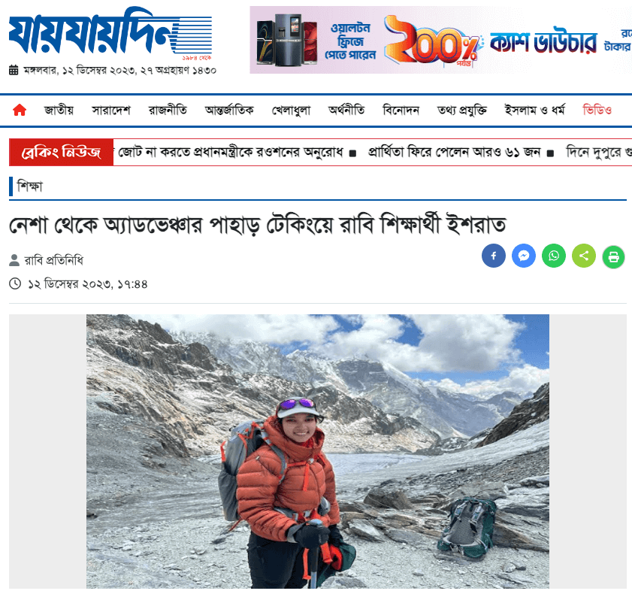This screenshot has height=600, width=632.
Task: Open the green share options icon
Action: (x=584, y=256)
